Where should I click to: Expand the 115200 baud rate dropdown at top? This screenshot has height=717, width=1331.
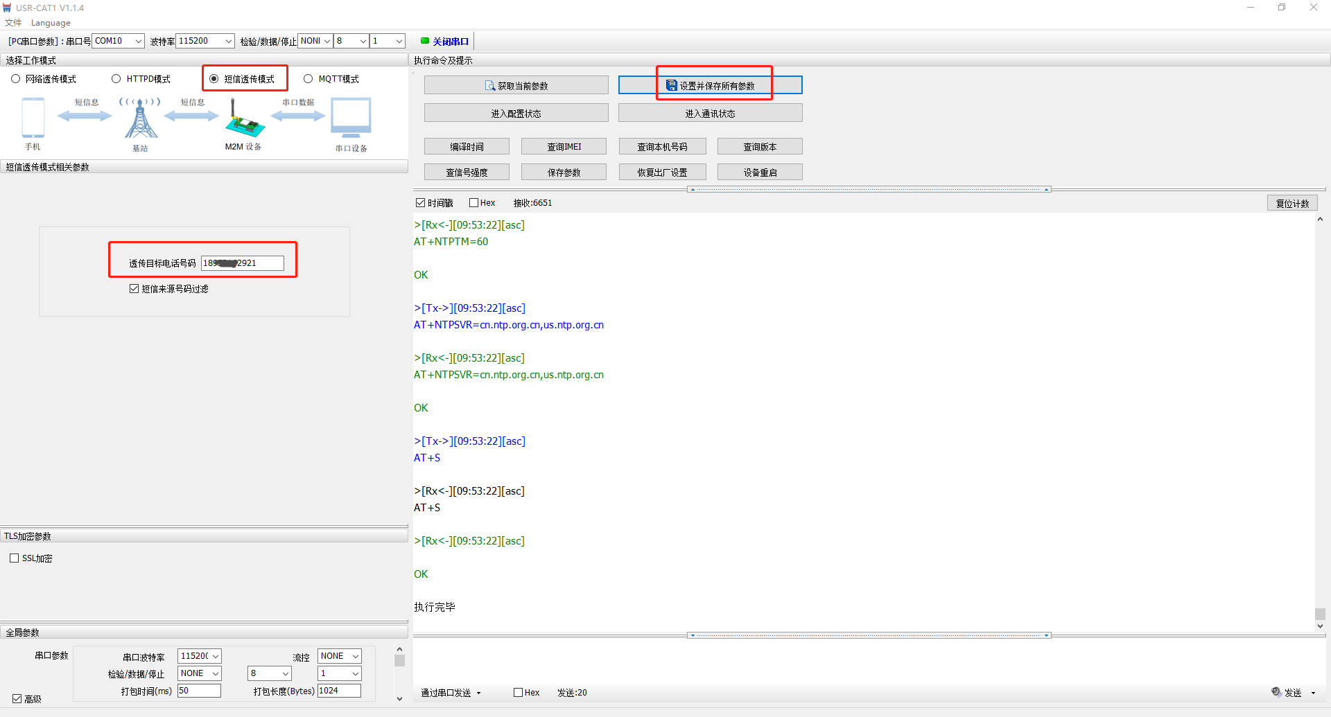pos(205,41)
